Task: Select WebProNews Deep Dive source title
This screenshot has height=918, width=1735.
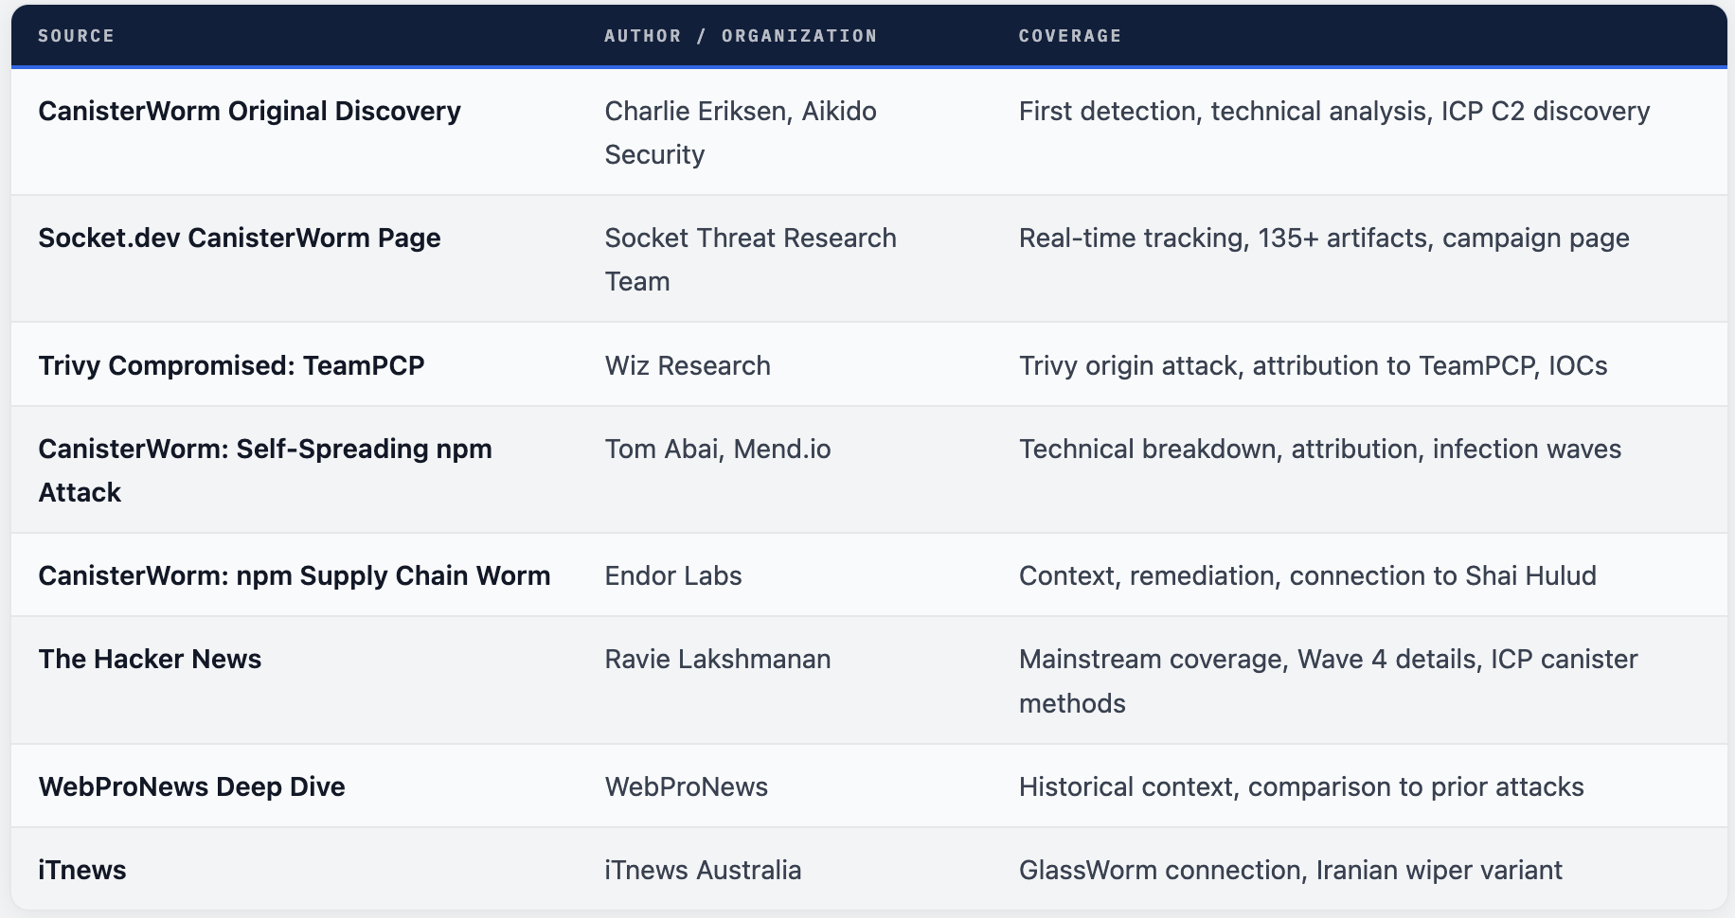Action: [191, 787]
